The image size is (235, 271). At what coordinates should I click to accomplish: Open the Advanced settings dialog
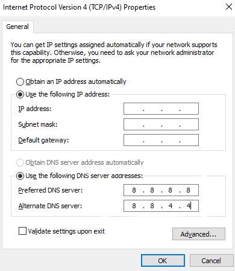199,234
